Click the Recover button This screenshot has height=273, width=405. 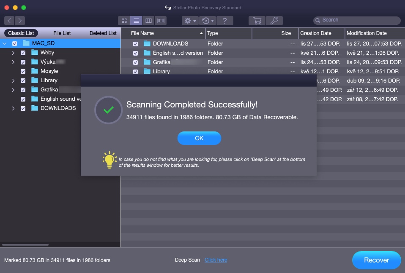(376, 260)
